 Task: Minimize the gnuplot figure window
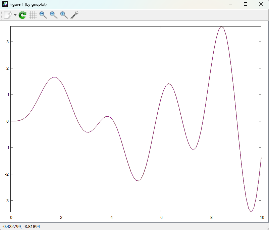(x=230, y=4)
